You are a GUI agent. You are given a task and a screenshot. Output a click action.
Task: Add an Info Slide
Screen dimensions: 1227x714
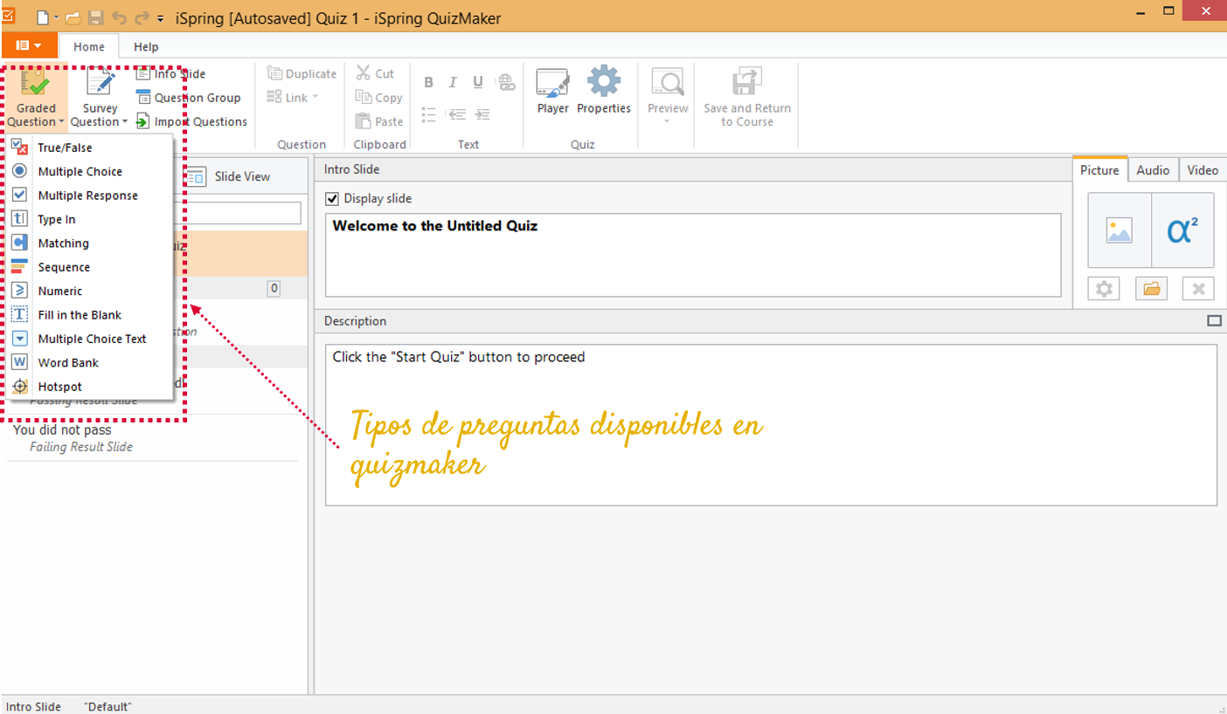pyautogui.click(x=171, y=73)
